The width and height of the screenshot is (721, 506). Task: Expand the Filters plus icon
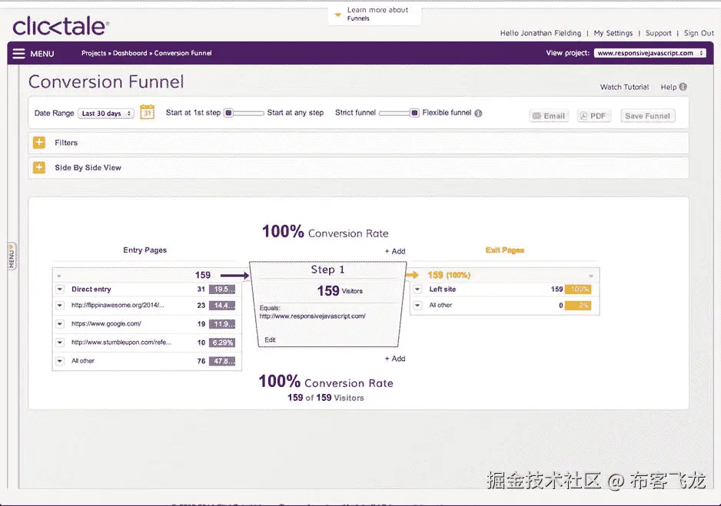(x=39, y=142)
